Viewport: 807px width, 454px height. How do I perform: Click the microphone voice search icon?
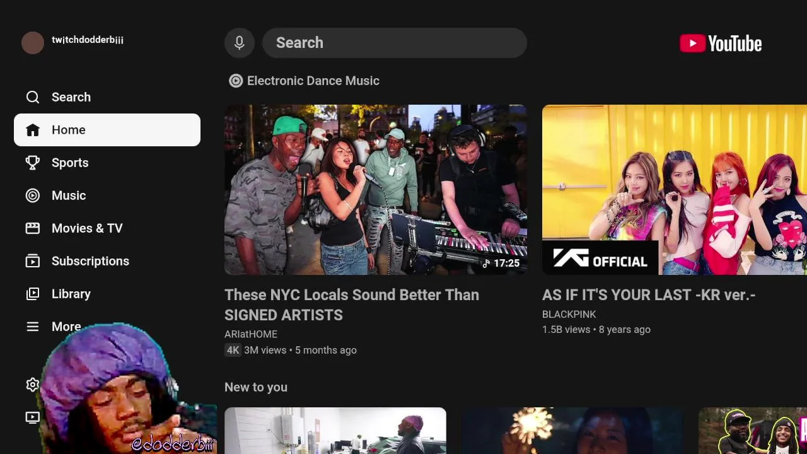point(240,43)
